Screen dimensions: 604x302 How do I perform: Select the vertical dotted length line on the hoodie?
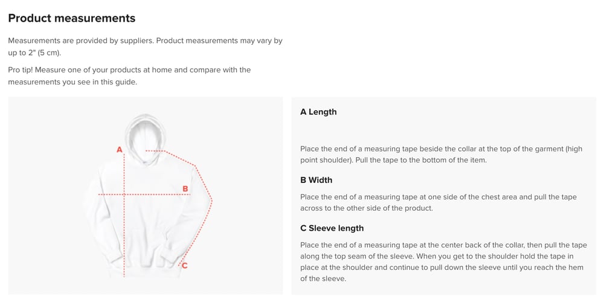pyautogui.click(x=124, y=230)
